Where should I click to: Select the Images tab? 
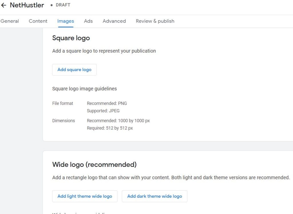tap(66, 21)
